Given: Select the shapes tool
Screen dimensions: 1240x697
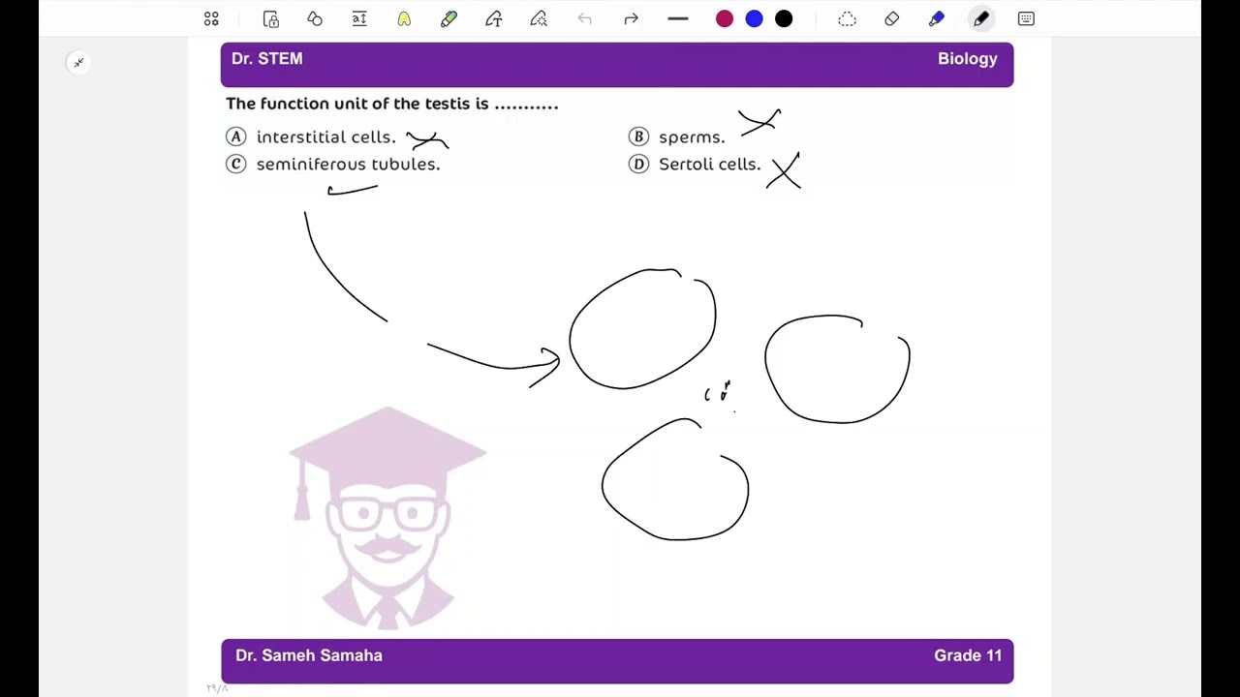Looking at the screenshot, I should pyautogui.click(x=315, y=18).
